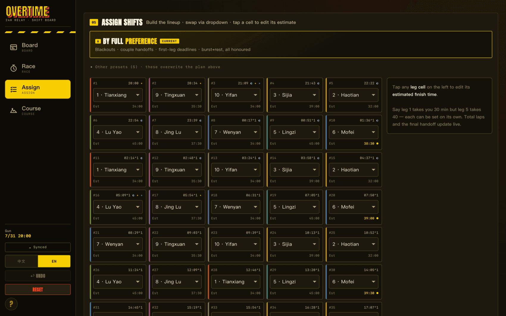Click the Synced status button
Viewport: 506px width, 316px height.
pyautogui.click(x=38, y=247)
